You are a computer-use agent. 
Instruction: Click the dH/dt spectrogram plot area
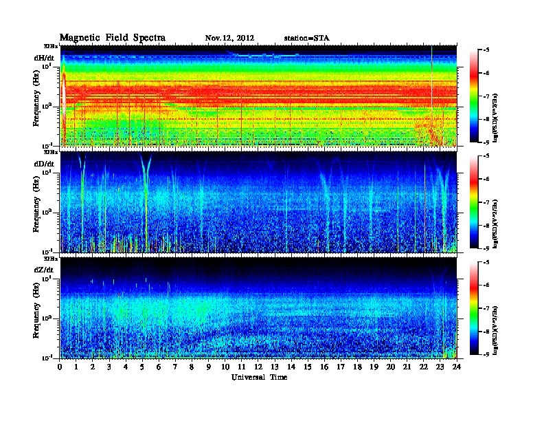click(x=258, y=96)
